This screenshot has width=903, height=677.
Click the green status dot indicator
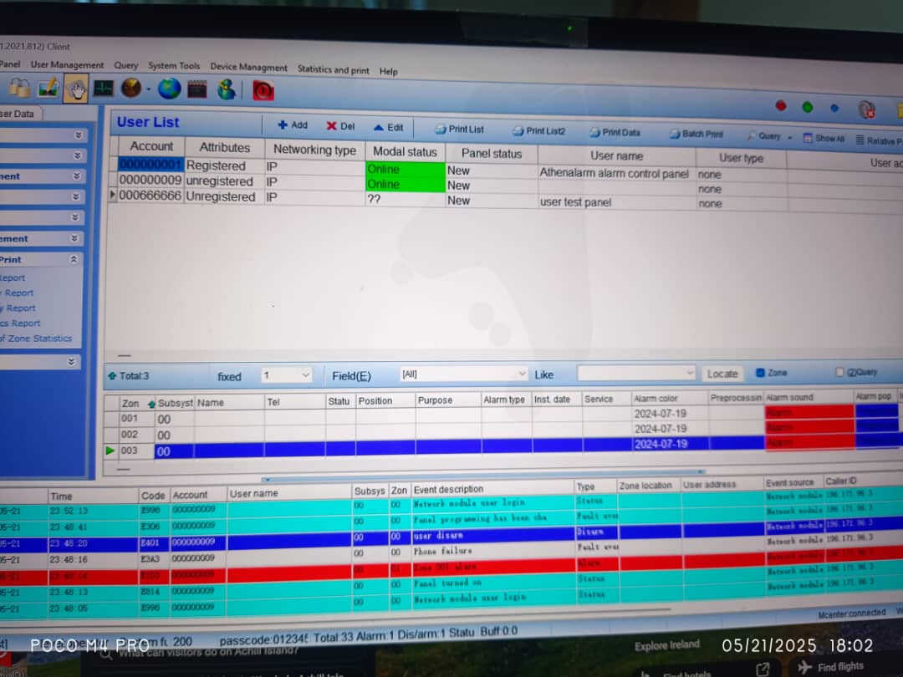pos(808,107)
